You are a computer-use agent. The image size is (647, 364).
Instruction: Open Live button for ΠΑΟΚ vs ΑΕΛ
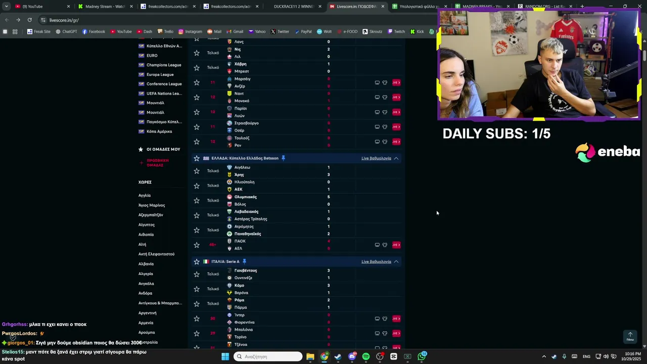tap(396, 245)
